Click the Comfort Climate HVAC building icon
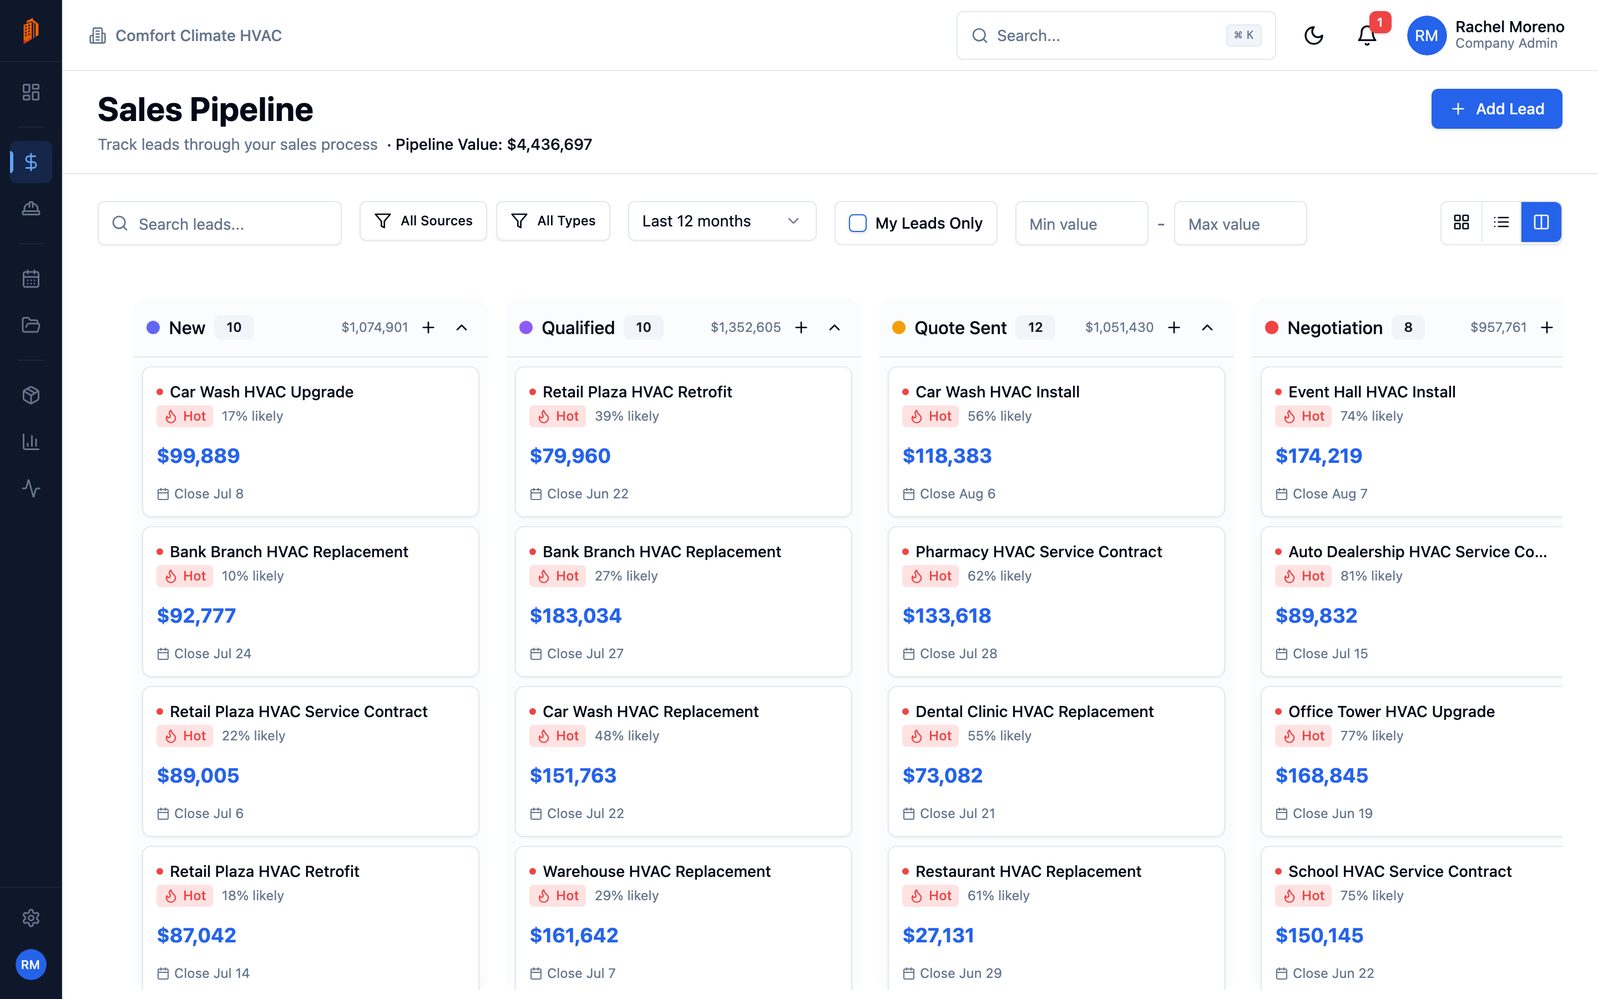 point(98,36)
